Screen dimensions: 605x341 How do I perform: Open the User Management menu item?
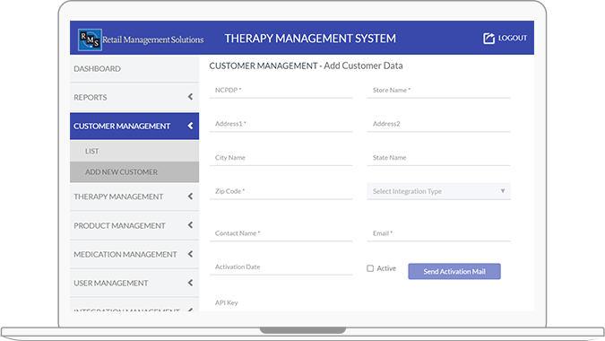[134, 283]
